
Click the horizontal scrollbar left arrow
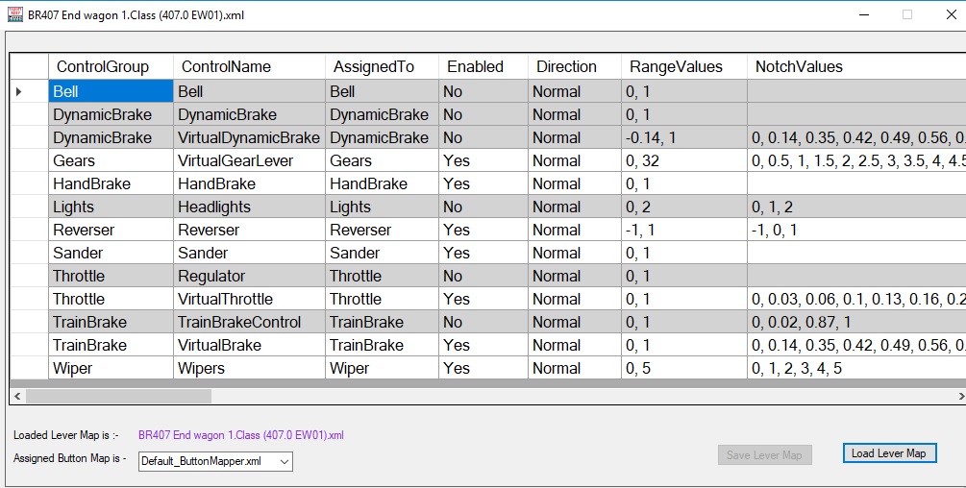click(17, 396)
